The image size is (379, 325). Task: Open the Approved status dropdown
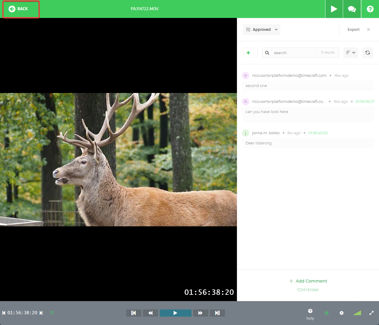coord(262,30)
